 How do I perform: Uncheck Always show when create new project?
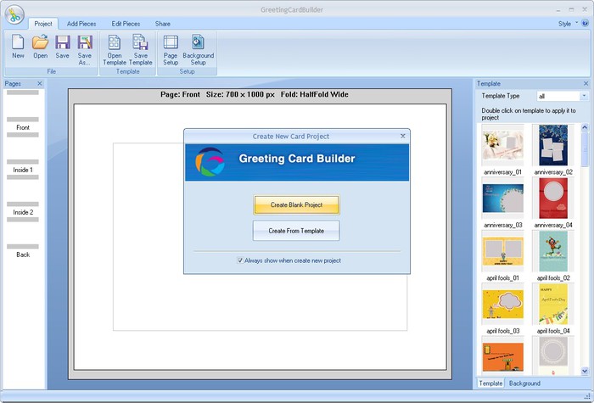(x=240, y=260)
